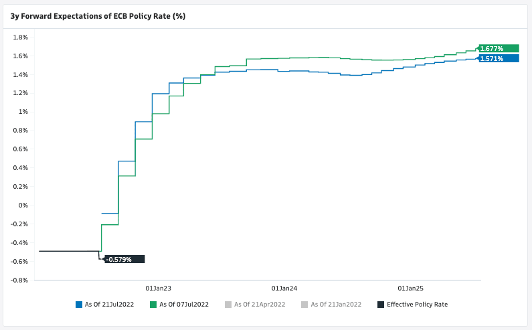Click the 01Jan23 x-axis label
The image size is (532, 330).
pos(158,288)
